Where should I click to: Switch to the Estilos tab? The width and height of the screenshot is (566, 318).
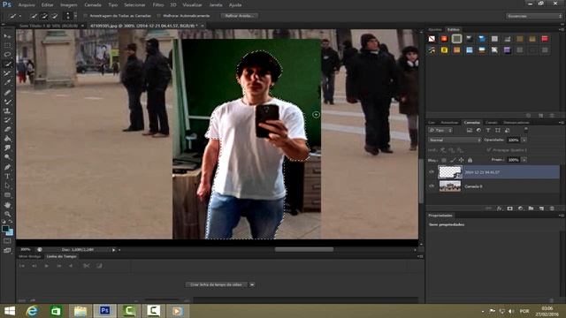[454, 29]
